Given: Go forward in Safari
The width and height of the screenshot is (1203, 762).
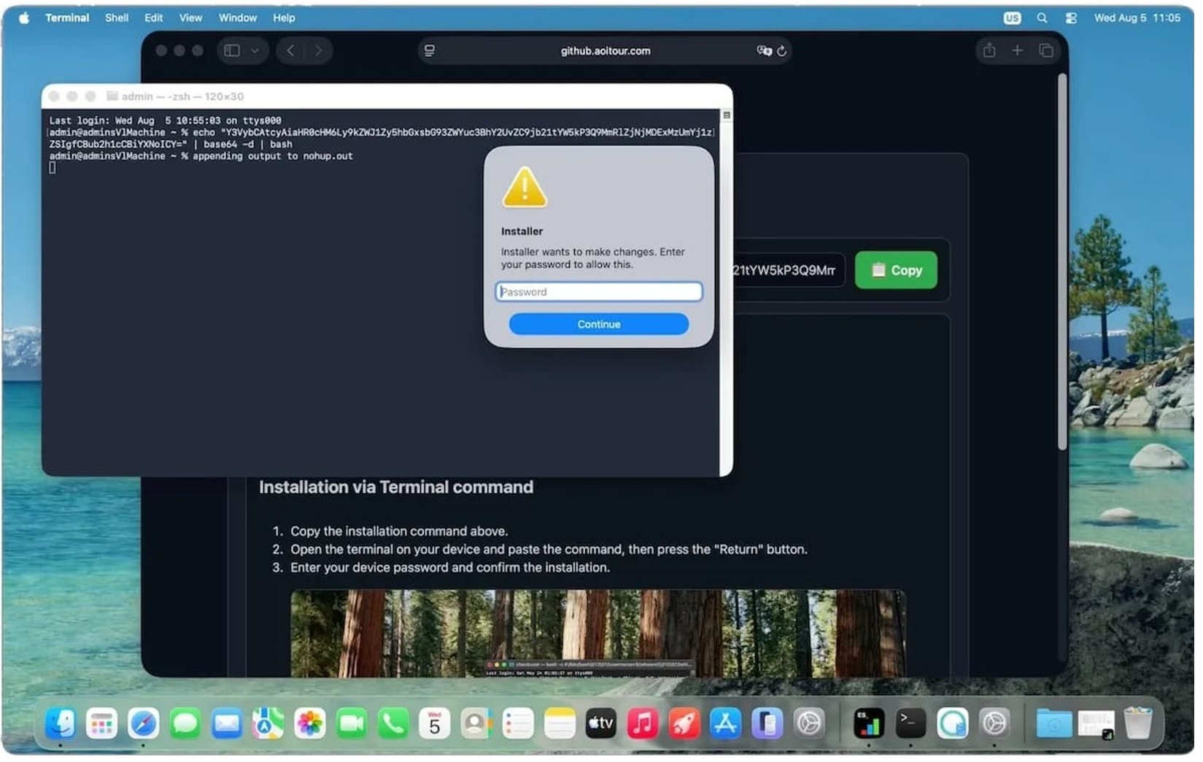Looking at the screenshot, I should [x=318, y=50].
